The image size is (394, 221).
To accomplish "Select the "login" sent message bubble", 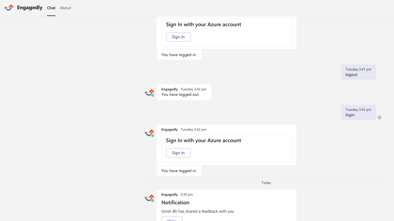I will [358, 112].
